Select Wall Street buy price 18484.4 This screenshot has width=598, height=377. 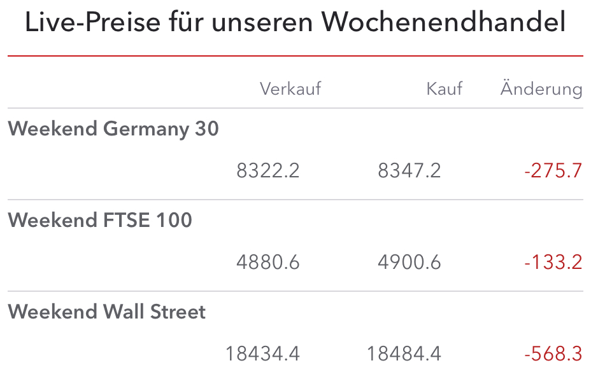[x=404, y=353]
